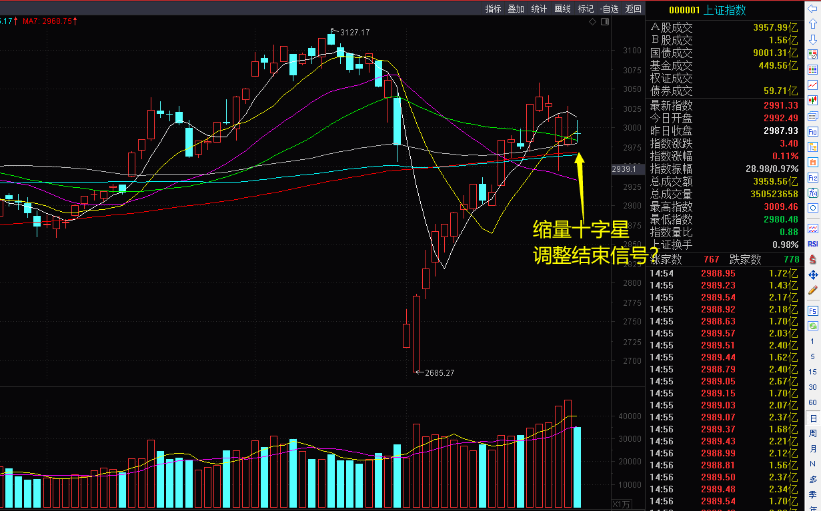821x511 pixels.
Task: Open the multicolor grid table icon
Action: click(x=812, y=69)
